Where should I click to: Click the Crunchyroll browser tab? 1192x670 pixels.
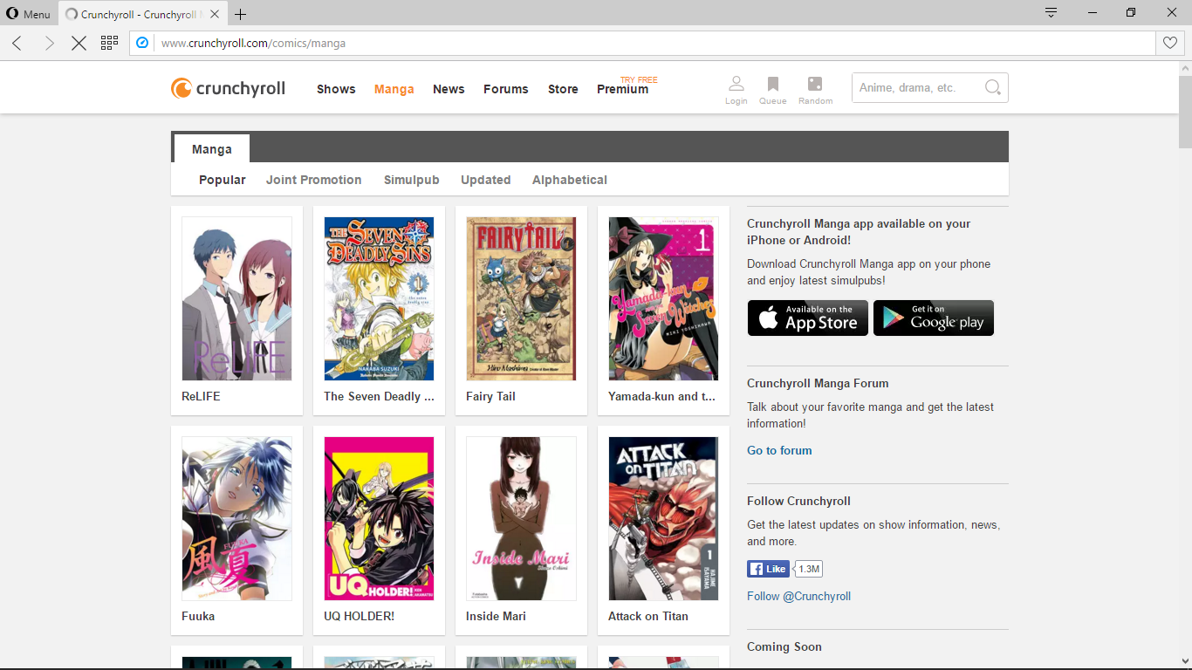(x=144, y=14)
